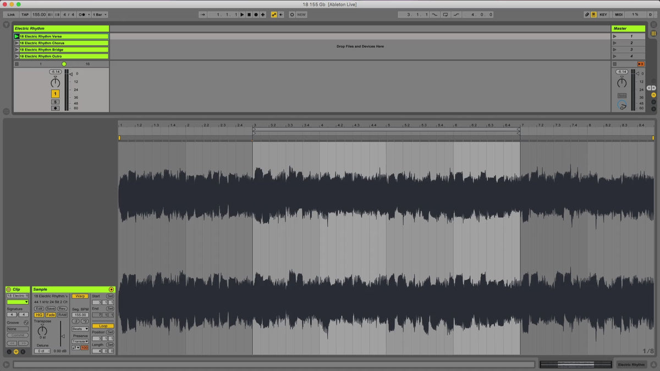660x371 pixels.
Task: Launch the Electric Rhythm Chorus clip
Action: click(16, 43)
